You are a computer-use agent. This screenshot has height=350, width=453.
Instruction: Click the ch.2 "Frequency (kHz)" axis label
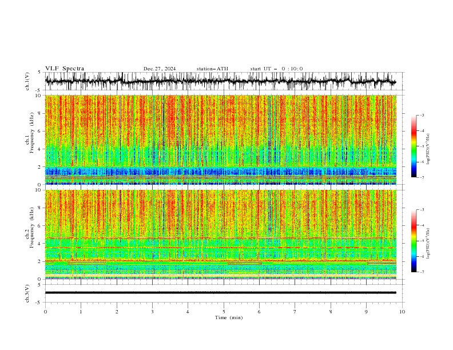(x=31, y=227)
